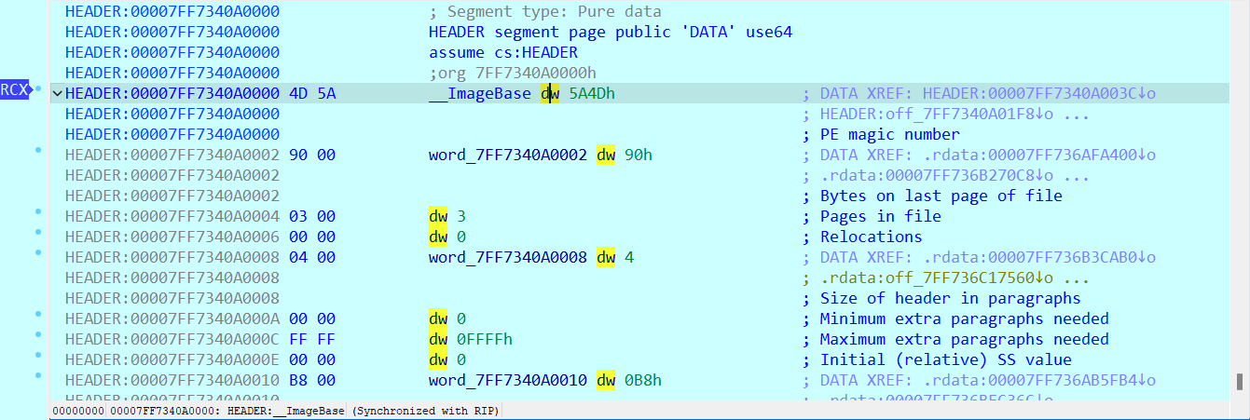Toggle breakpoint dot at address 7FF7340A000C

click(38, 334)
